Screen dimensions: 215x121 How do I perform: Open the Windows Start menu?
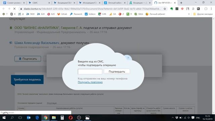[4, 118]
